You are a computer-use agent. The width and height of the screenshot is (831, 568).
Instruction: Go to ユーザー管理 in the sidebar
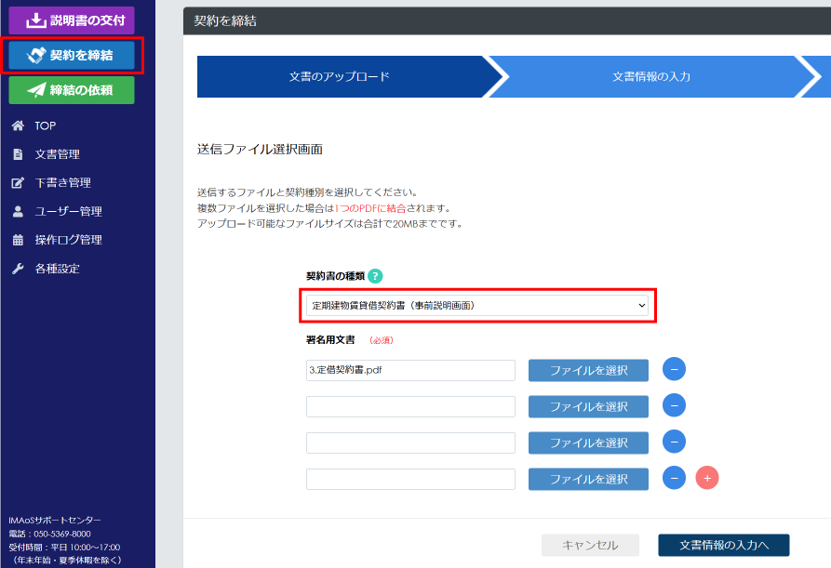pyautogui.click(x=68, y=211)
